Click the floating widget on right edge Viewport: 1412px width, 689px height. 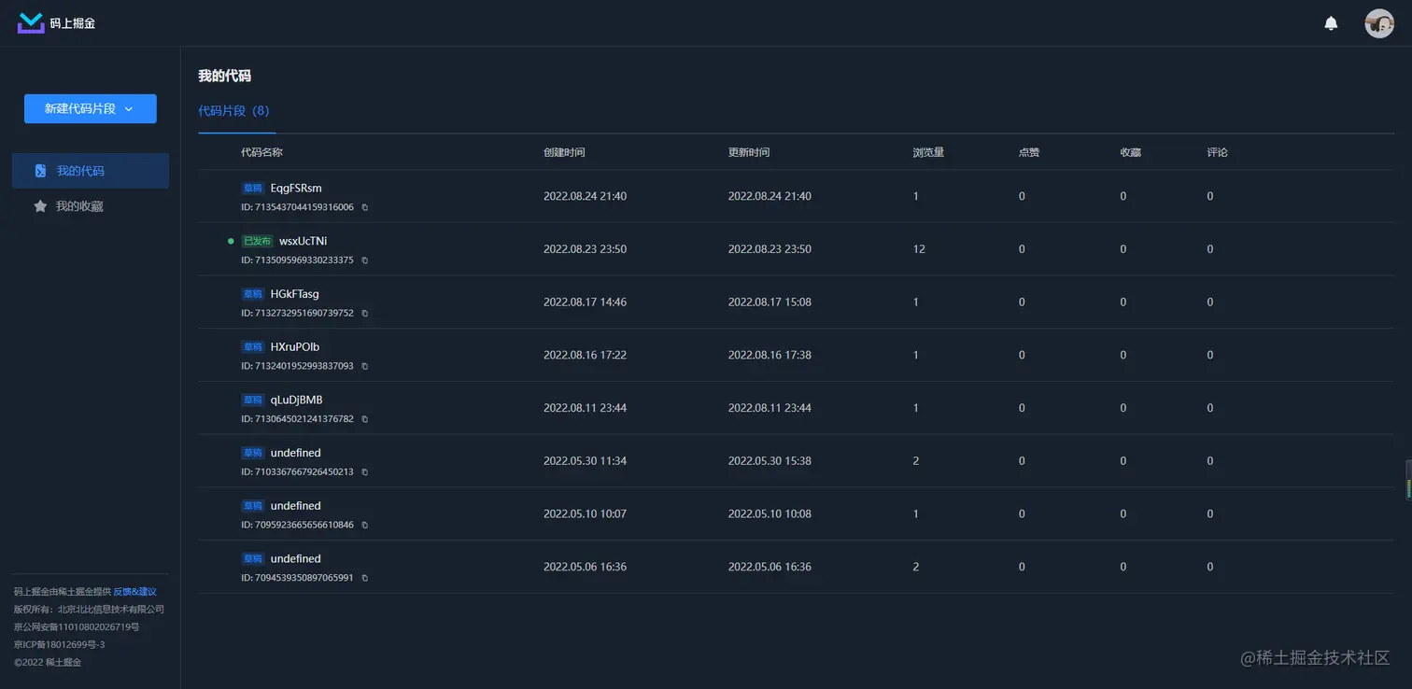1407,480
